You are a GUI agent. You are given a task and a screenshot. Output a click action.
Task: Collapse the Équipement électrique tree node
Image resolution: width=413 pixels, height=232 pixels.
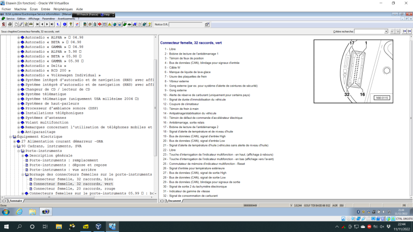10,137
